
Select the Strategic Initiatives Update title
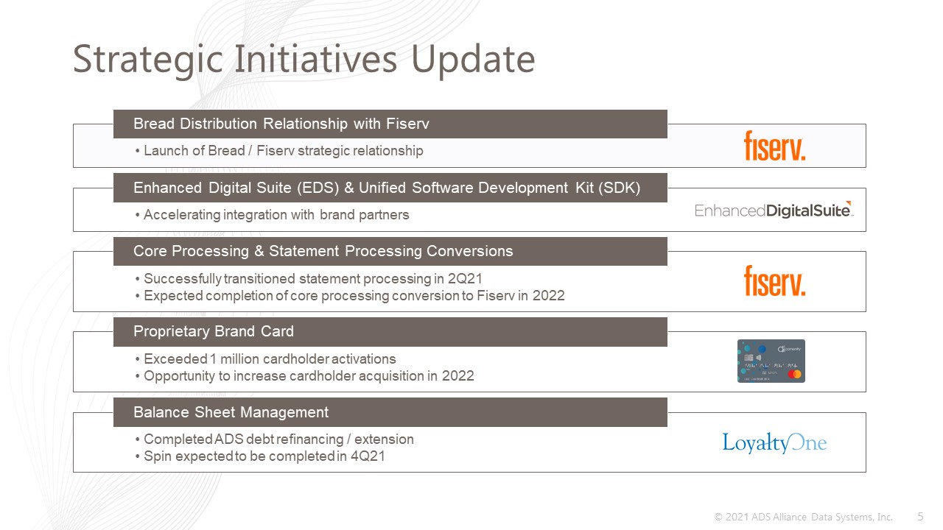(304, 60)
